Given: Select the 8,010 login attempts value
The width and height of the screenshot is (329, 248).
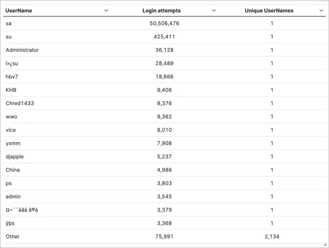Looking at the screenshot, I should (164, 130).
